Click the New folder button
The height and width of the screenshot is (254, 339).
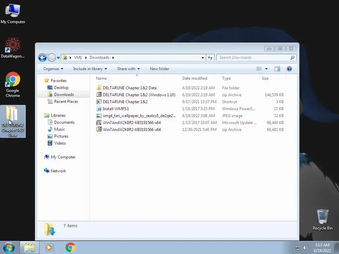tap(160, 69)
